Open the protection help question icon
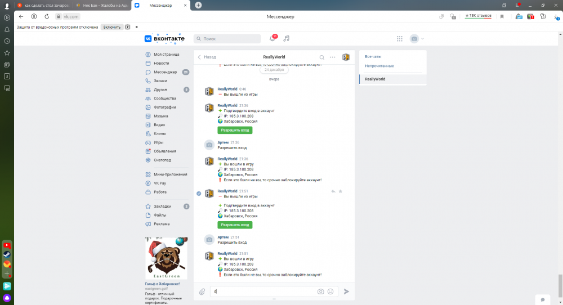This screenshot has height=305, width=563. click(x=127, y=27)
